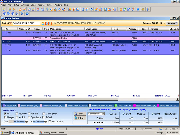Image resolution: width=180 pixels, height=135 pixels.
Task: Enable the Charges filter checkbox
Action: [5, 117]
